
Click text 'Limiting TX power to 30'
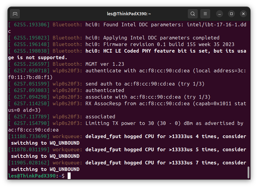120,123
